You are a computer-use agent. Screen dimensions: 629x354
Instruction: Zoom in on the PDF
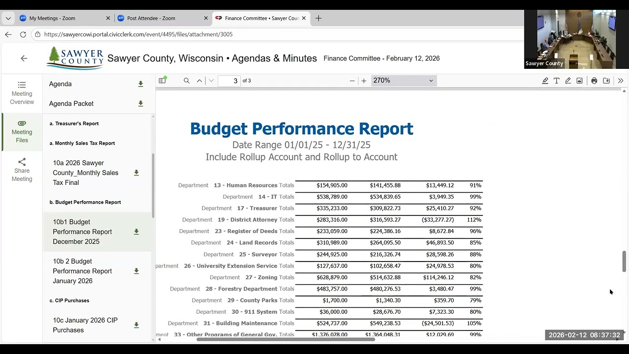(364, 81)
